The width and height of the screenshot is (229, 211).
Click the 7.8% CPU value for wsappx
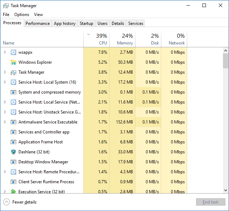tap(103, 52)
